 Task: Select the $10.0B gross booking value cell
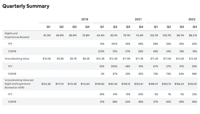pos(46,58)
